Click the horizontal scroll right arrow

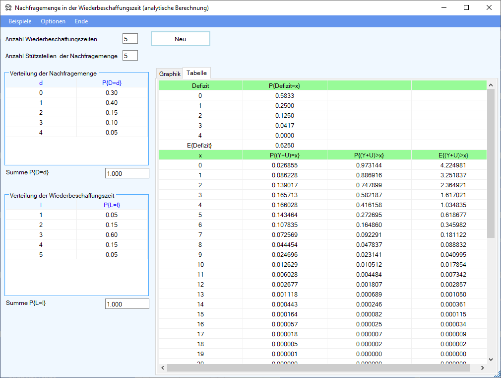[x=483, y=368]
